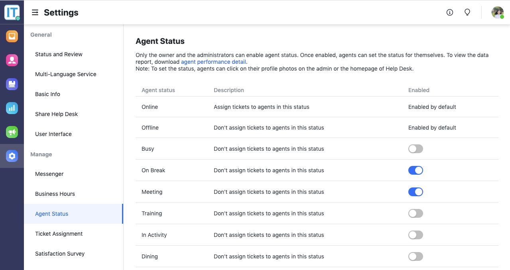510x270 pixels.
Task: Click the info icon in the top bar
Action: pyautogui.click(x=449, y=12)
